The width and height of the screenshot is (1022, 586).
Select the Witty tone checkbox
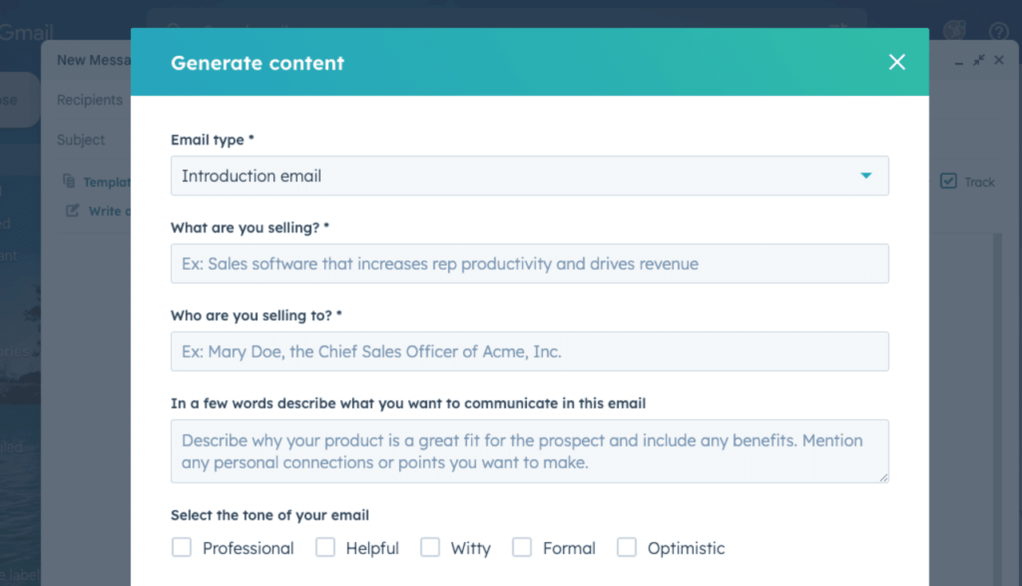click(430, 547)
